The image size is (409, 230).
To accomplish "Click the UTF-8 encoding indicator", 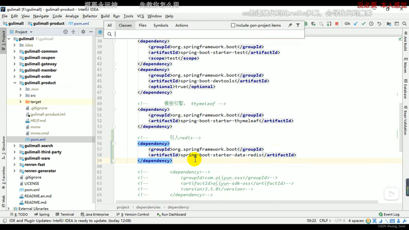I will [340, 221].
